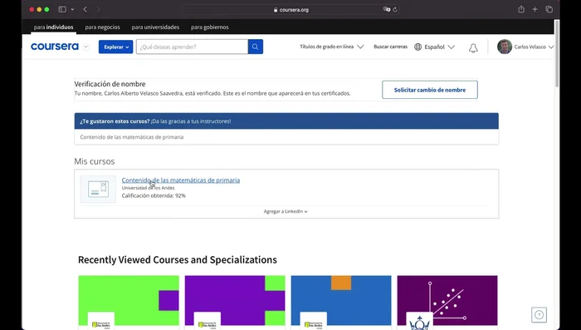581x330 pixels.
Task: Click course name under ¿Te gustaron estos cursos?
Action: pos(131,137)
